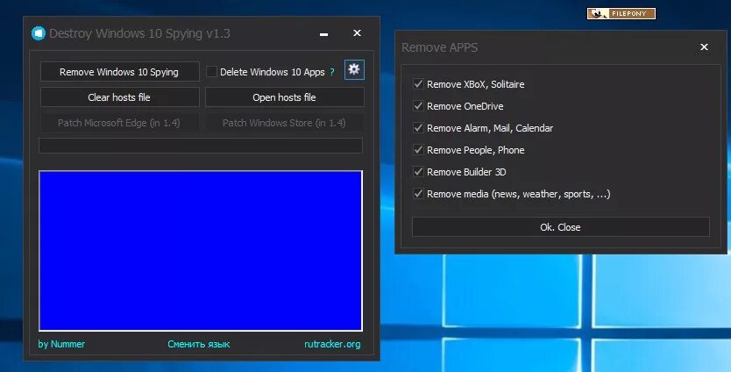This screenshot has height=372, width=731.
Task: Minimize Destroy Windows 10 Spying window
Action: click(x=324, y=34)
